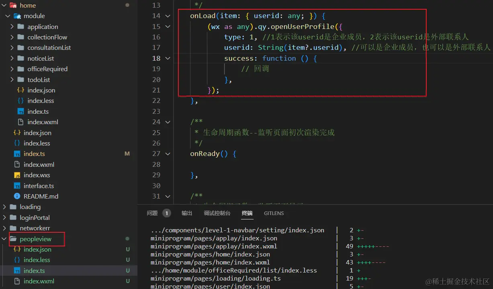Viewport: 493px width, 289px height.
Task: Fold success function at line 18 arrow
Action: 168,58
